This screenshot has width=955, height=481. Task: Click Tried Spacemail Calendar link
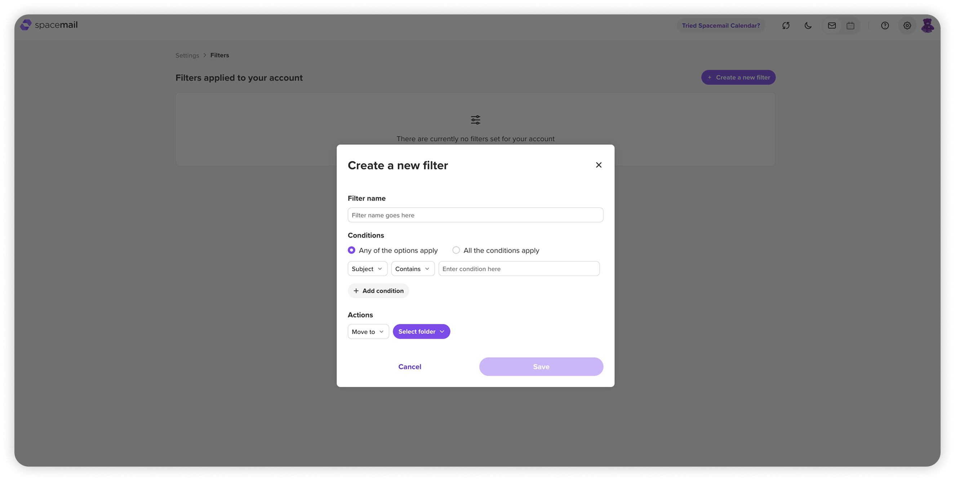tap(721, 26)
